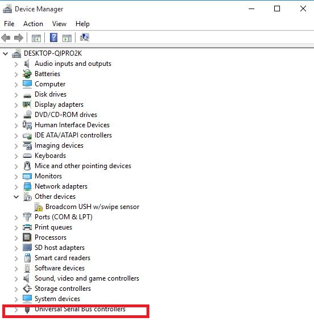The height and width of the screenshot is (334, 314).
Task: Click Scan for hardware changes icon
Action: (85, 37)
